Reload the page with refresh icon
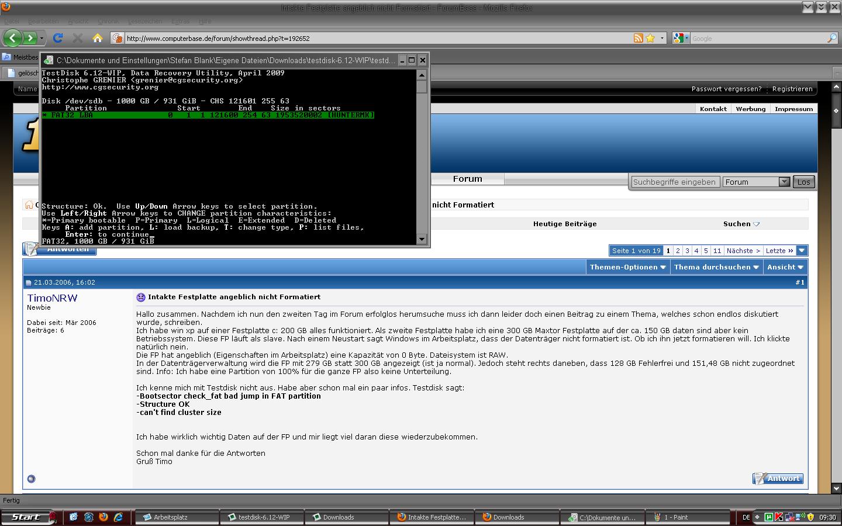 click(x=57, y=38)
